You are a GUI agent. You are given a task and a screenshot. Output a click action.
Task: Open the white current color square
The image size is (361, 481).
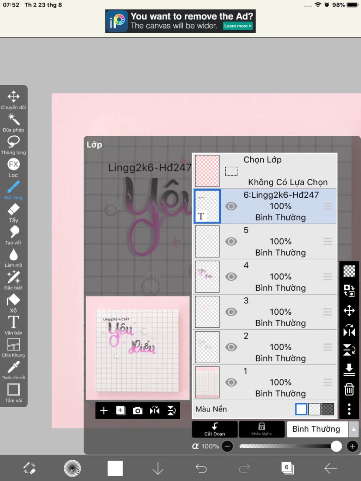[x=115, y=468]
